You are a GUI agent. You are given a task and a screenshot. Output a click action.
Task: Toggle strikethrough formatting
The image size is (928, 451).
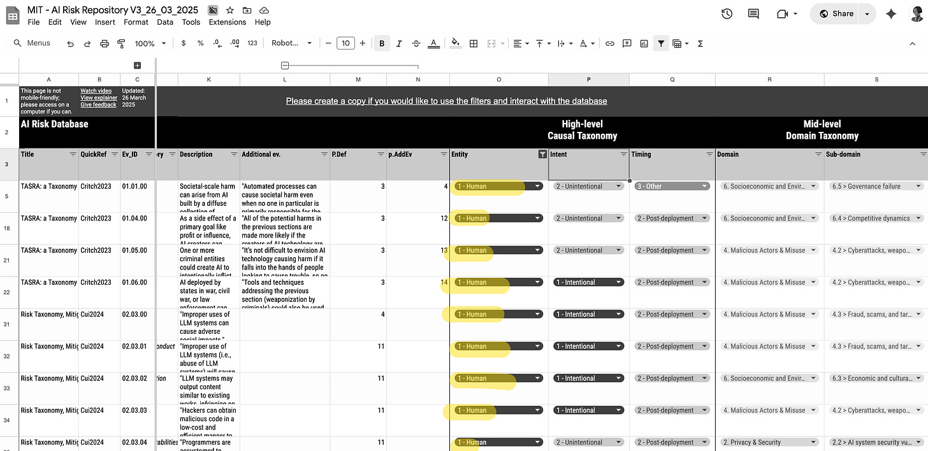(x=416, y=43)
